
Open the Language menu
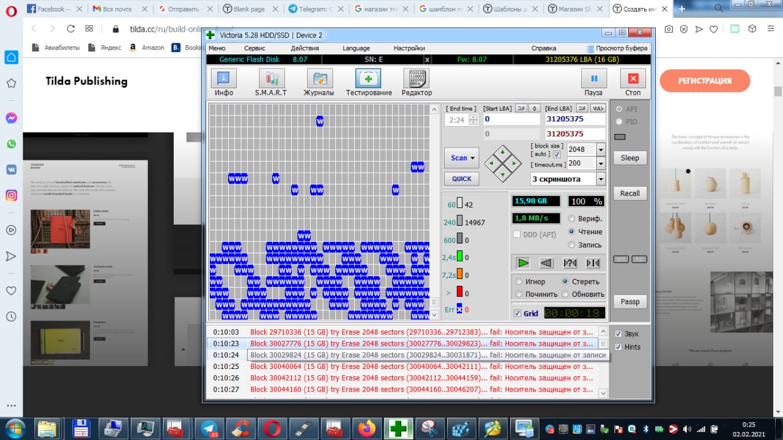pyautogui.click(x=356, y=48)
